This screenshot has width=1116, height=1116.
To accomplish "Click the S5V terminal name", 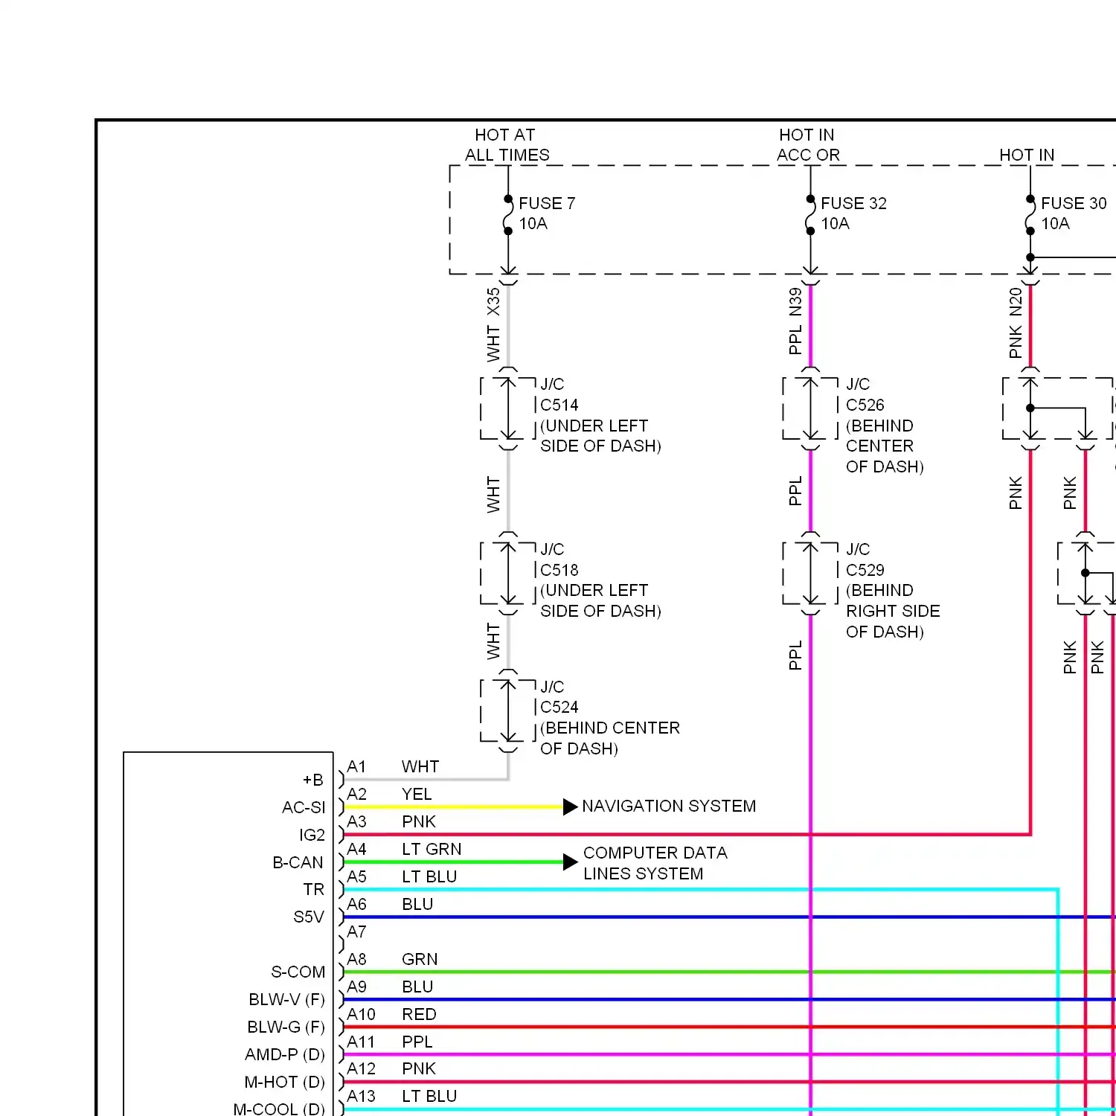I will (309, 917).
